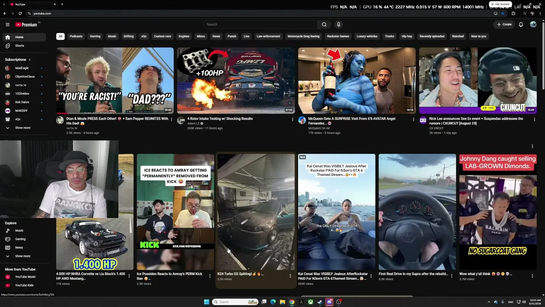Open File Explorer from the taskbar
The width and height of the screenshot is (545, 307).
point(282,302)
